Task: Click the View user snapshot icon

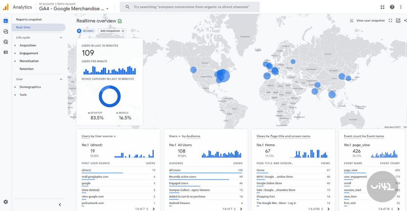Action: (352, 21)
